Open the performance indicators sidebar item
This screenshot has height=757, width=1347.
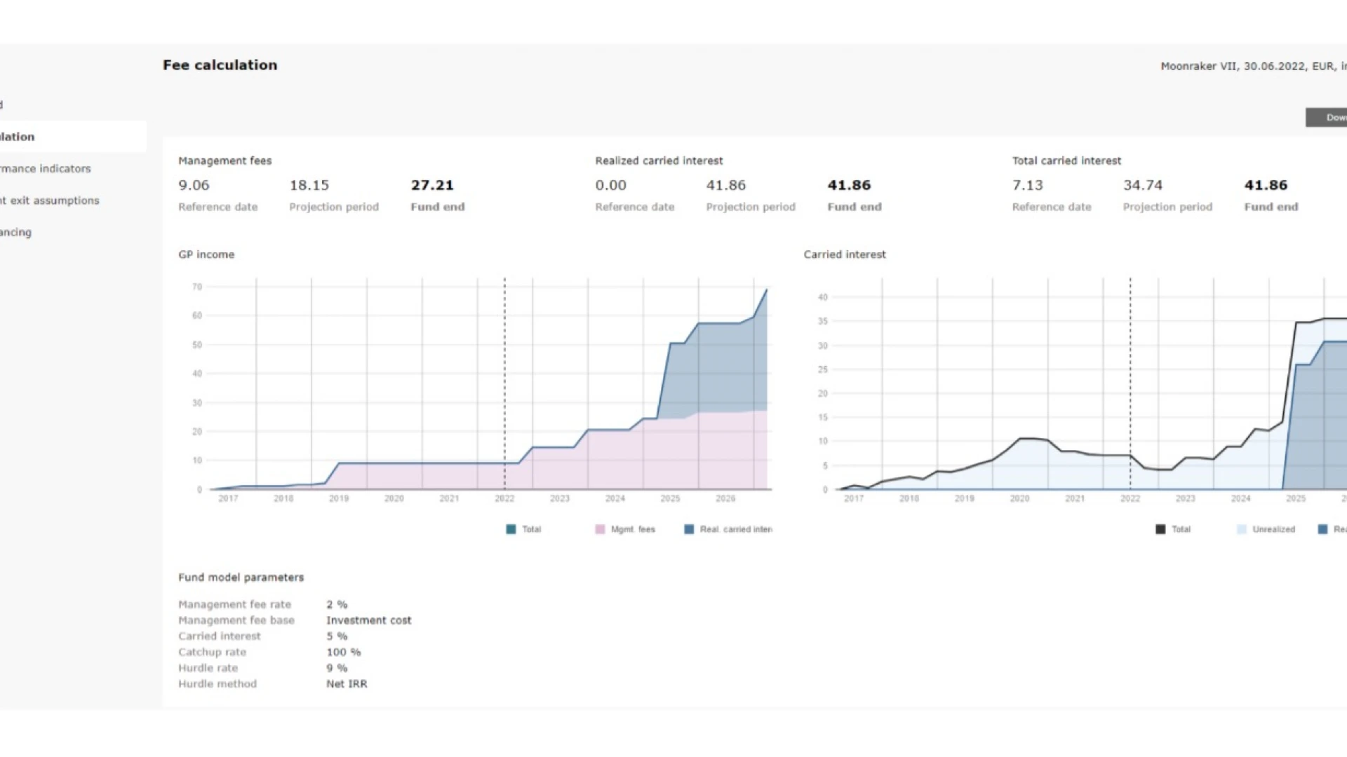(46, 169)
